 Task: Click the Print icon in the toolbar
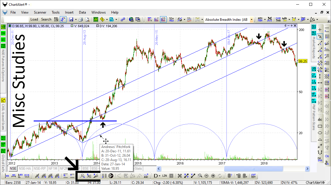tap(80, 19)
